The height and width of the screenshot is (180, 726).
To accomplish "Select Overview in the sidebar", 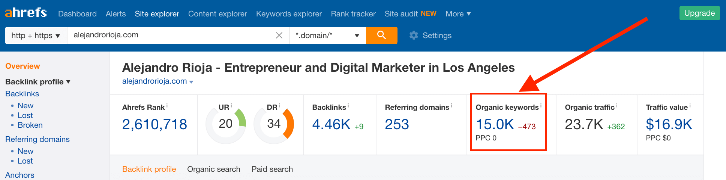I will (x=22, y=66).
